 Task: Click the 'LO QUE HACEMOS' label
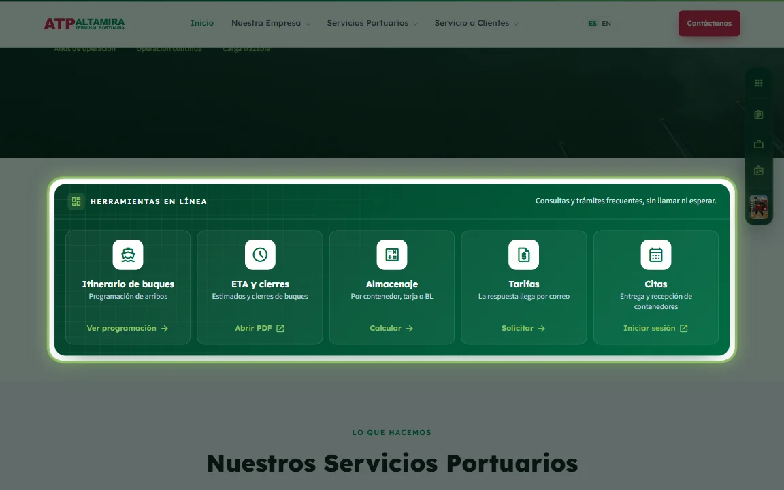(391, 433)
